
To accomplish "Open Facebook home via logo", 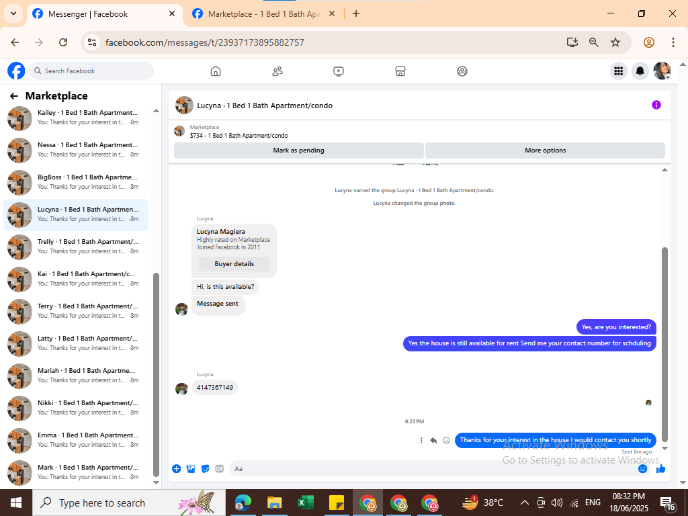I will pos(16,71).
